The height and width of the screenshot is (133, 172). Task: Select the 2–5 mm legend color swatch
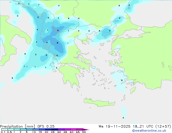point(23,129)
